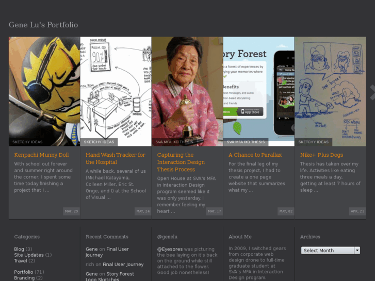
Task: Click Gene Lu's Portfolio site title
Action: [43, 25]
